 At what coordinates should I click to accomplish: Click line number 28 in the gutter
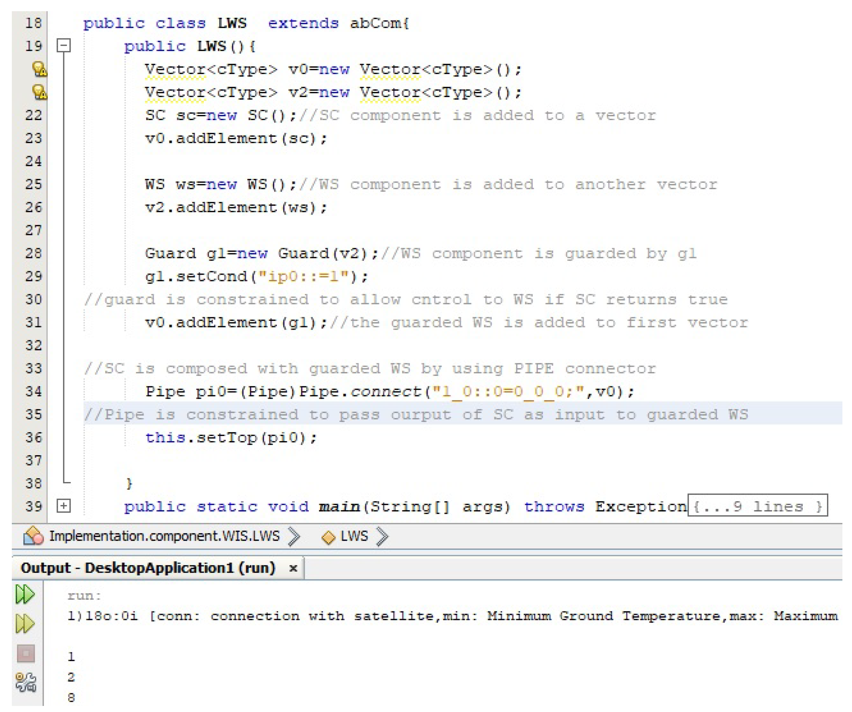coord(34,253)
